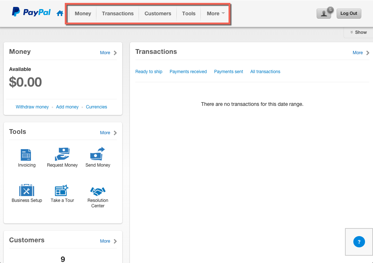Launch the Request Money tool
The width and height of the screenshot is (373, 263).
click(62, 154)
